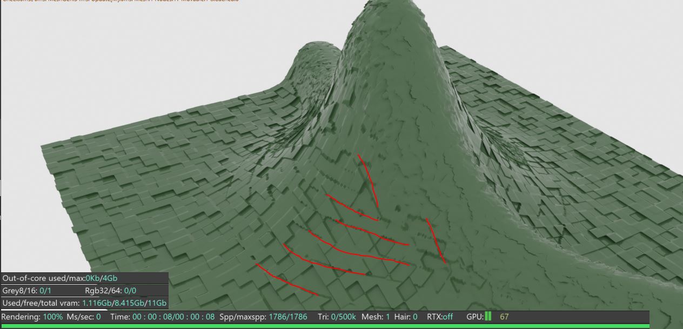683x329 pixels.
Task: Click the Tri: 0/500k triangle count
Action: click(336, 317)
